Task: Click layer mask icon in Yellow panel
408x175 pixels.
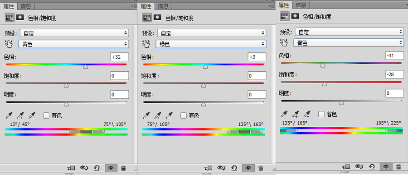Action: pos(20,17)
